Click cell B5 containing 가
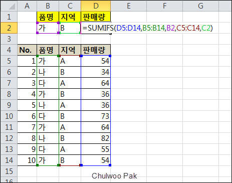 [x=48, y=61]
